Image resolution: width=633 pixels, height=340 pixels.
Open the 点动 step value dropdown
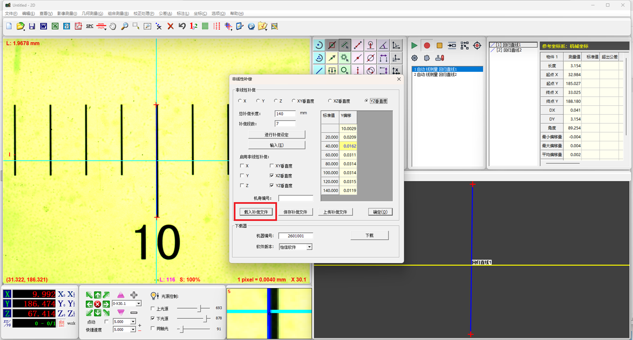pos(133,322)
